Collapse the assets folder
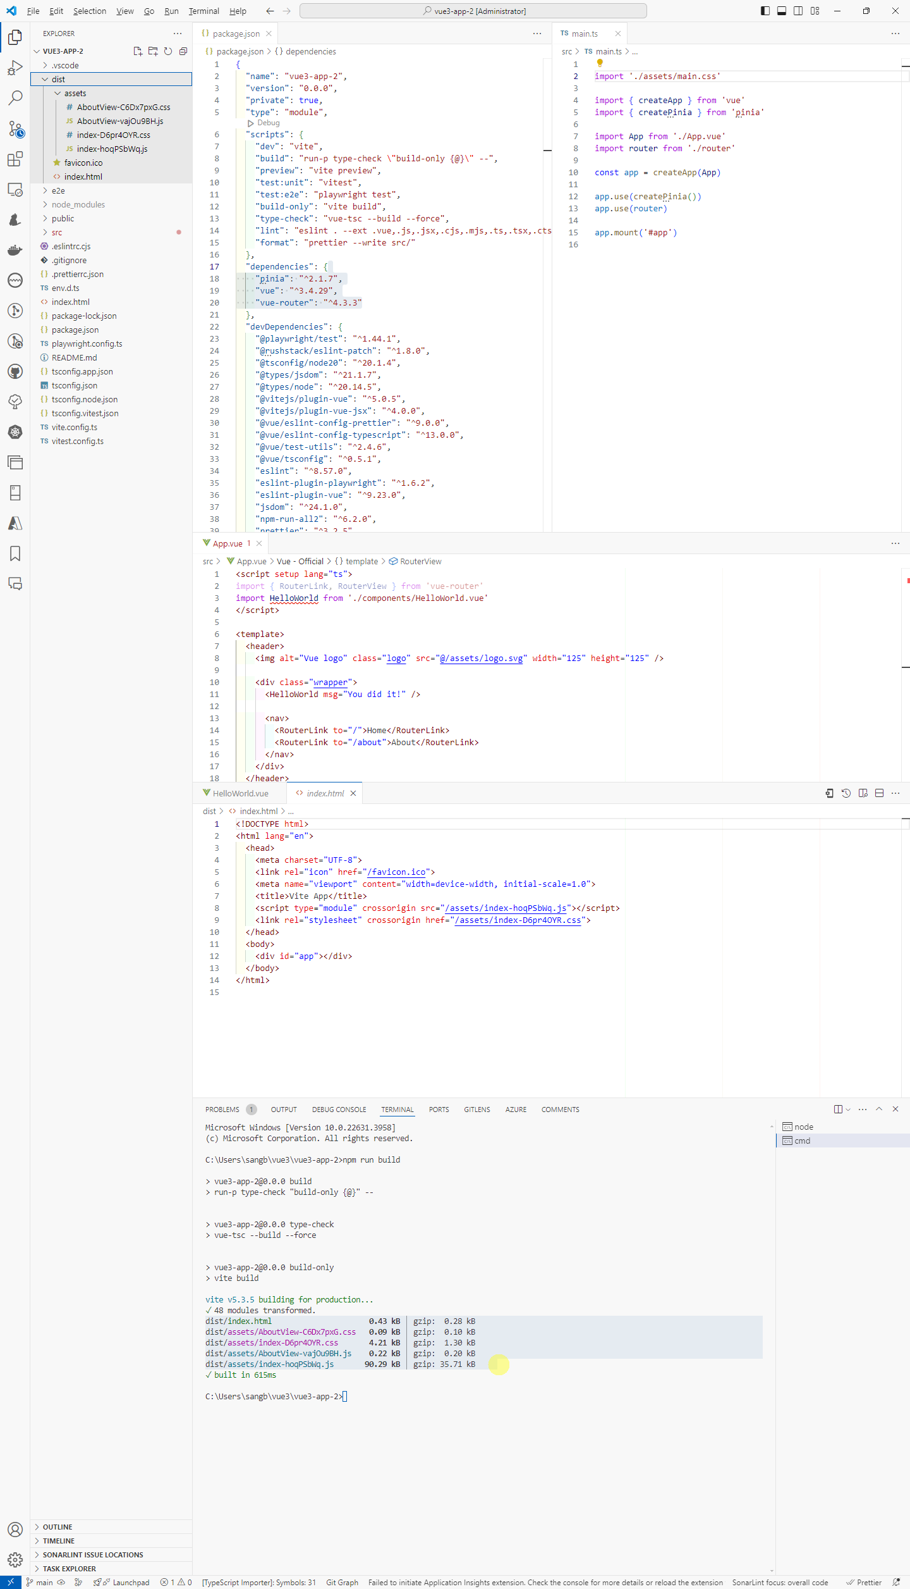Image resolution: width=910 pixels, height=1589 pixels. click(x=58, y=93)
